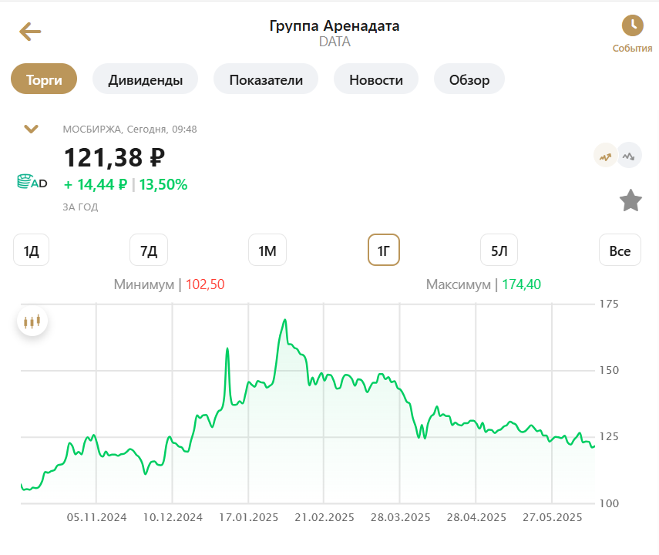Open the Показатели tab
This screenshot has width=659, height=555.
266,79
